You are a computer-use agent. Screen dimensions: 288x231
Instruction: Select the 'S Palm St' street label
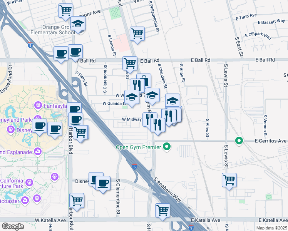coord(82,79)
